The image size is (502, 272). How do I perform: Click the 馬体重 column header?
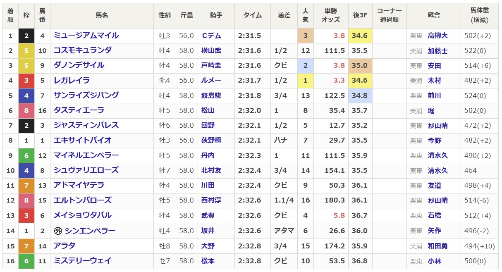coord(479,15)
